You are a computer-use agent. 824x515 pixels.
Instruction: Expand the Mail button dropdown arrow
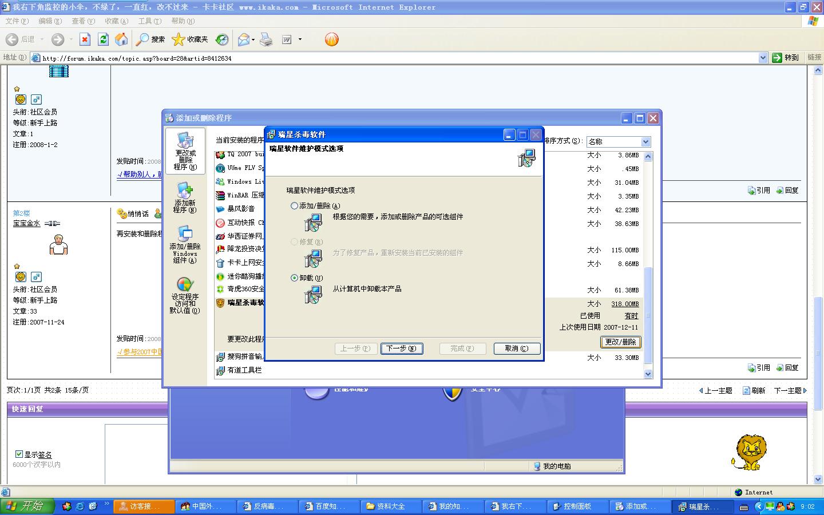click(x=253, y=39)
